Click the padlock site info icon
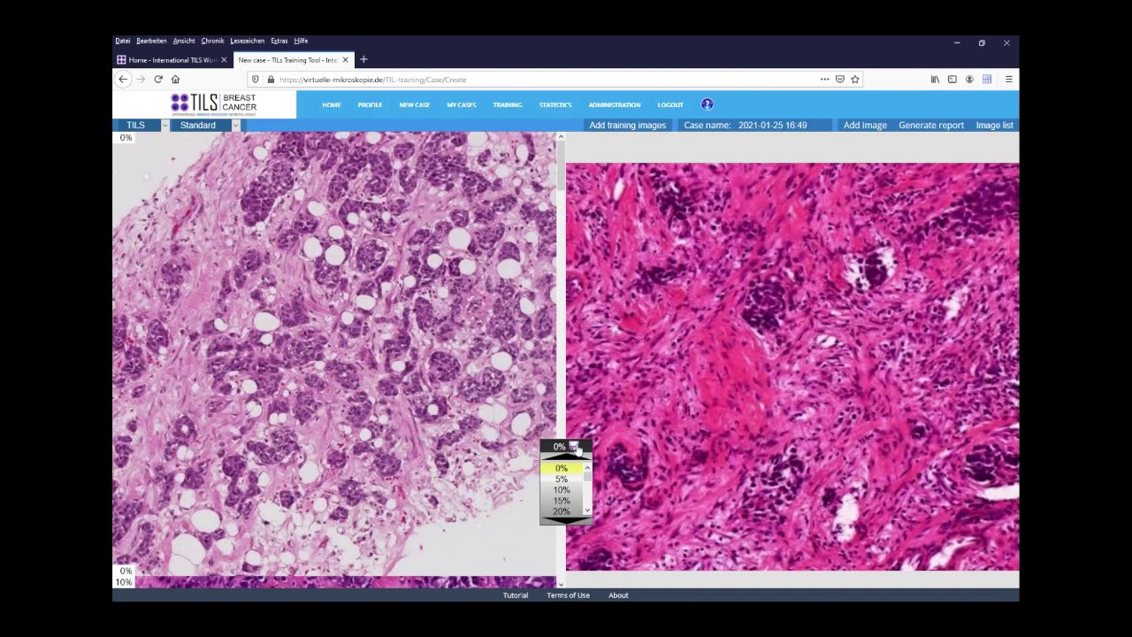1132x637 pixels. point(271,79)
